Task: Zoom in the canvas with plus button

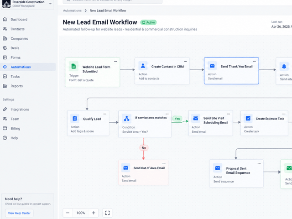Action: click(94, 213)
